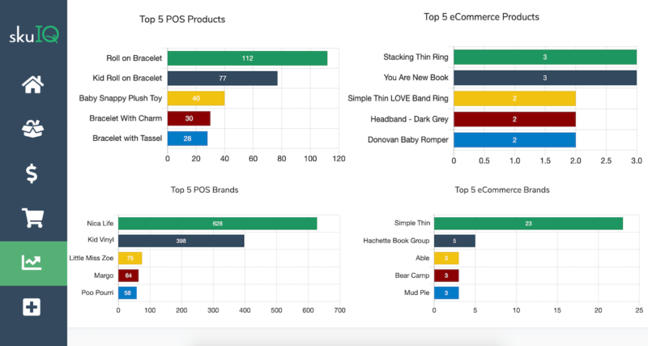
Task: Select the analytics chart icon in sidebar
Action: click(33, 263)
